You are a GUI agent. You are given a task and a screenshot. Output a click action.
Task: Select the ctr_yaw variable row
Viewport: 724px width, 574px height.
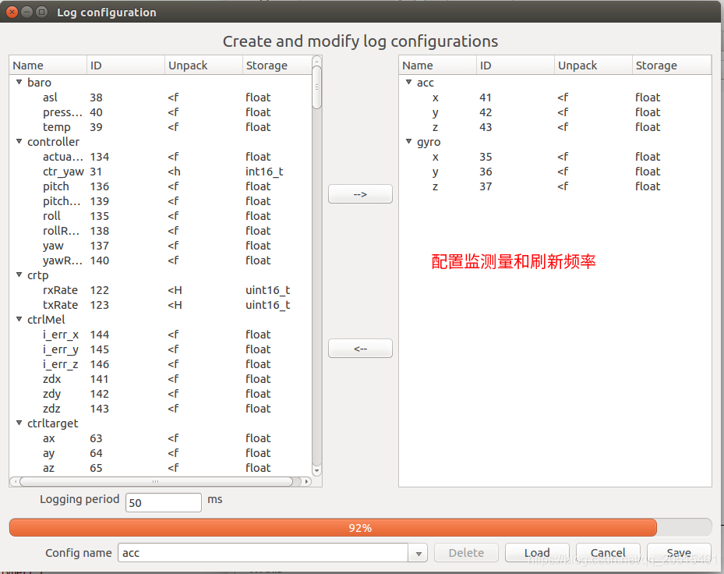(161, 172)
